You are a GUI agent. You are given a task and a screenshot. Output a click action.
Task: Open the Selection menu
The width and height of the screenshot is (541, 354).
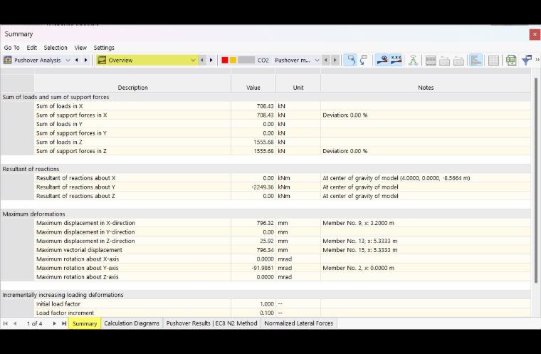56,48
